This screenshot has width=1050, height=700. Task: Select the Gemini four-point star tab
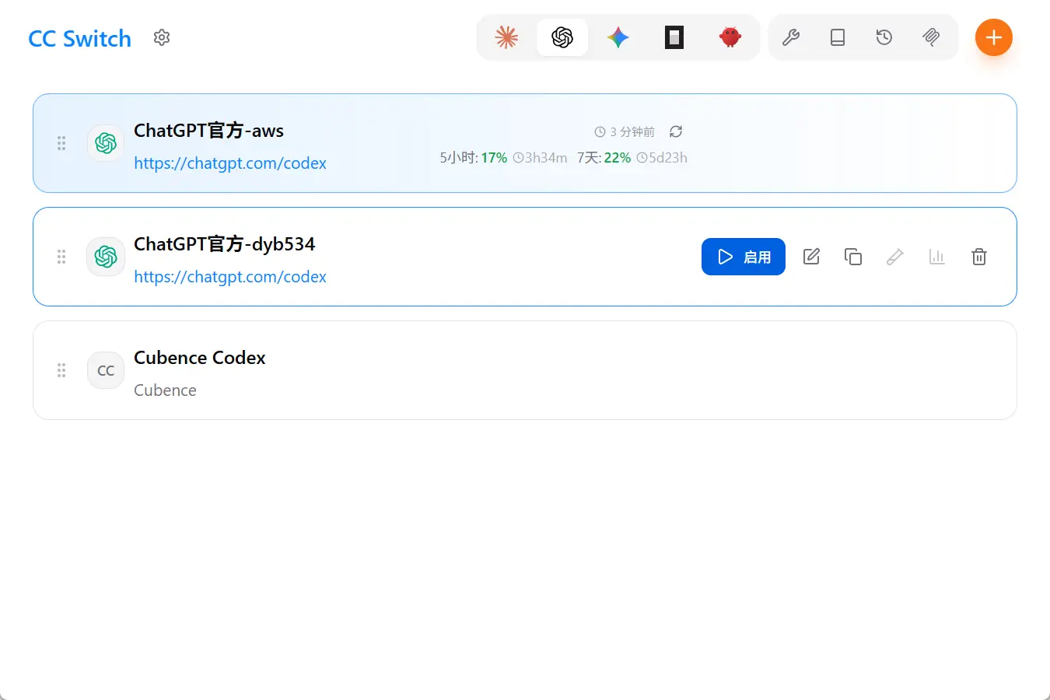pos(618,37)
